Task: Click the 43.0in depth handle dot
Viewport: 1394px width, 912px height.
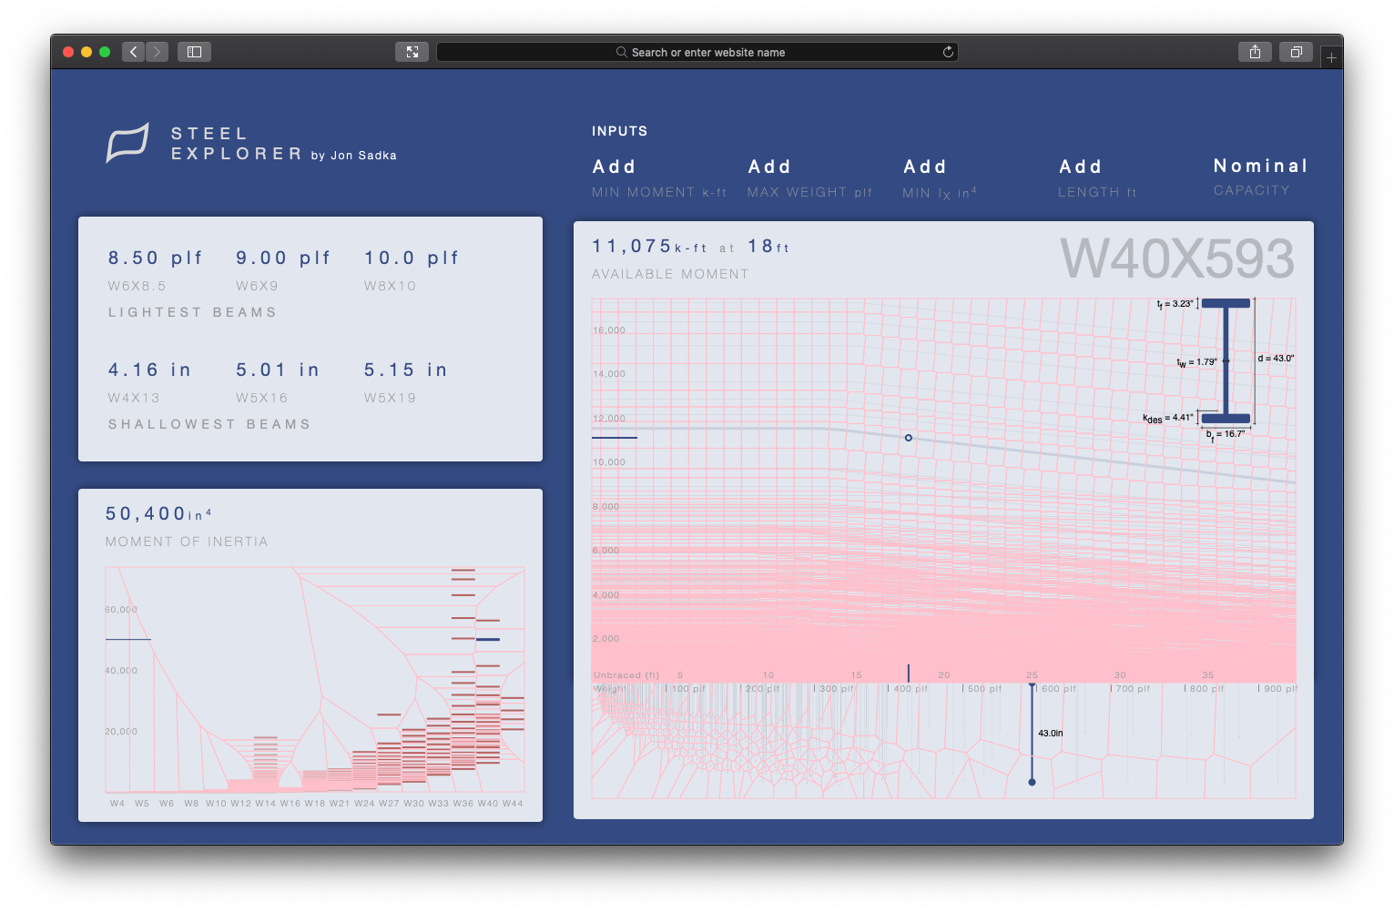Action: pos(1032,782)
